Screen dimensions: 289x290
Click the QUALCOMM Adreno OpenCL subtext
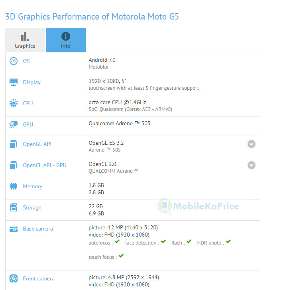[x=113, y=171]
